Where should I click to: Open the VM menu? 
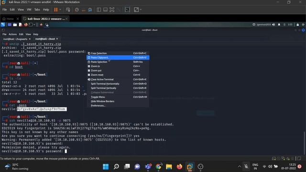pos(29,10)
